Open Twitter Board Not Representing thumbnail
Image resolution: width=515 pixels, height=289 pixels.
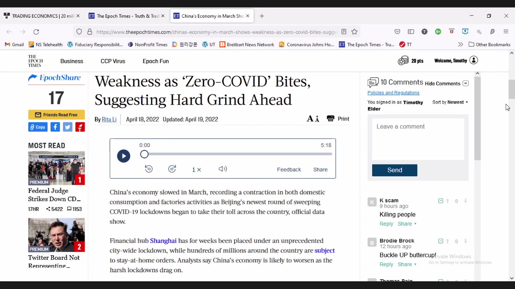point(56,235)
